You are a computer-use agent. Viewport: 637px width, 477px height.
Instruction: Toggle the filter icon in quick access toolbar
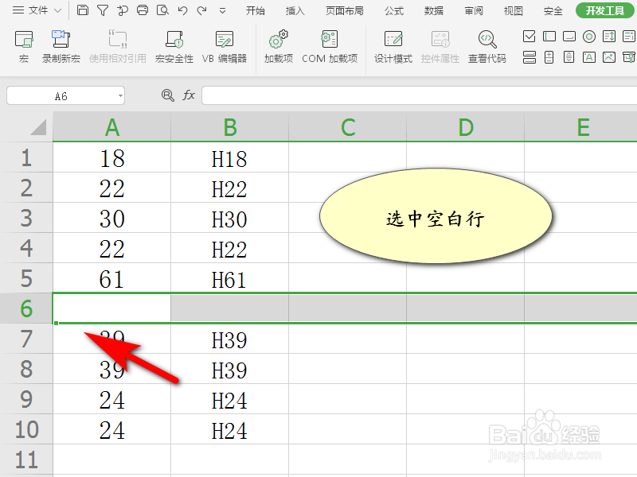pos(103,10)
